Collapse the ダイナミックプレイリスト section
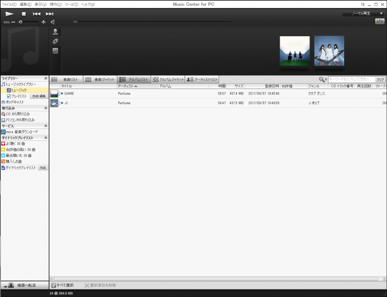This screenshot has width=387, height=297. click(46, 137)
